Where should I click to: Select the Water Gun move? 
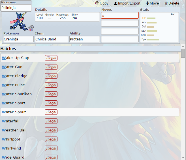90,67
